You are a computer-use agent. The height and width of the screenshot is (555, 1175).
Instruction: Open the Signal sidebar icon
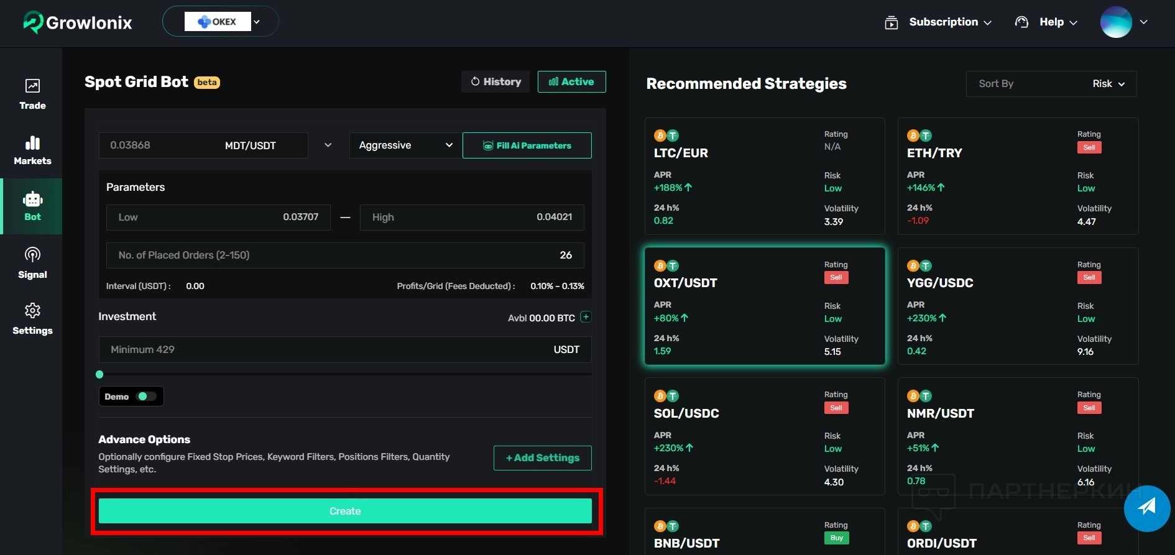pos(32,262)
